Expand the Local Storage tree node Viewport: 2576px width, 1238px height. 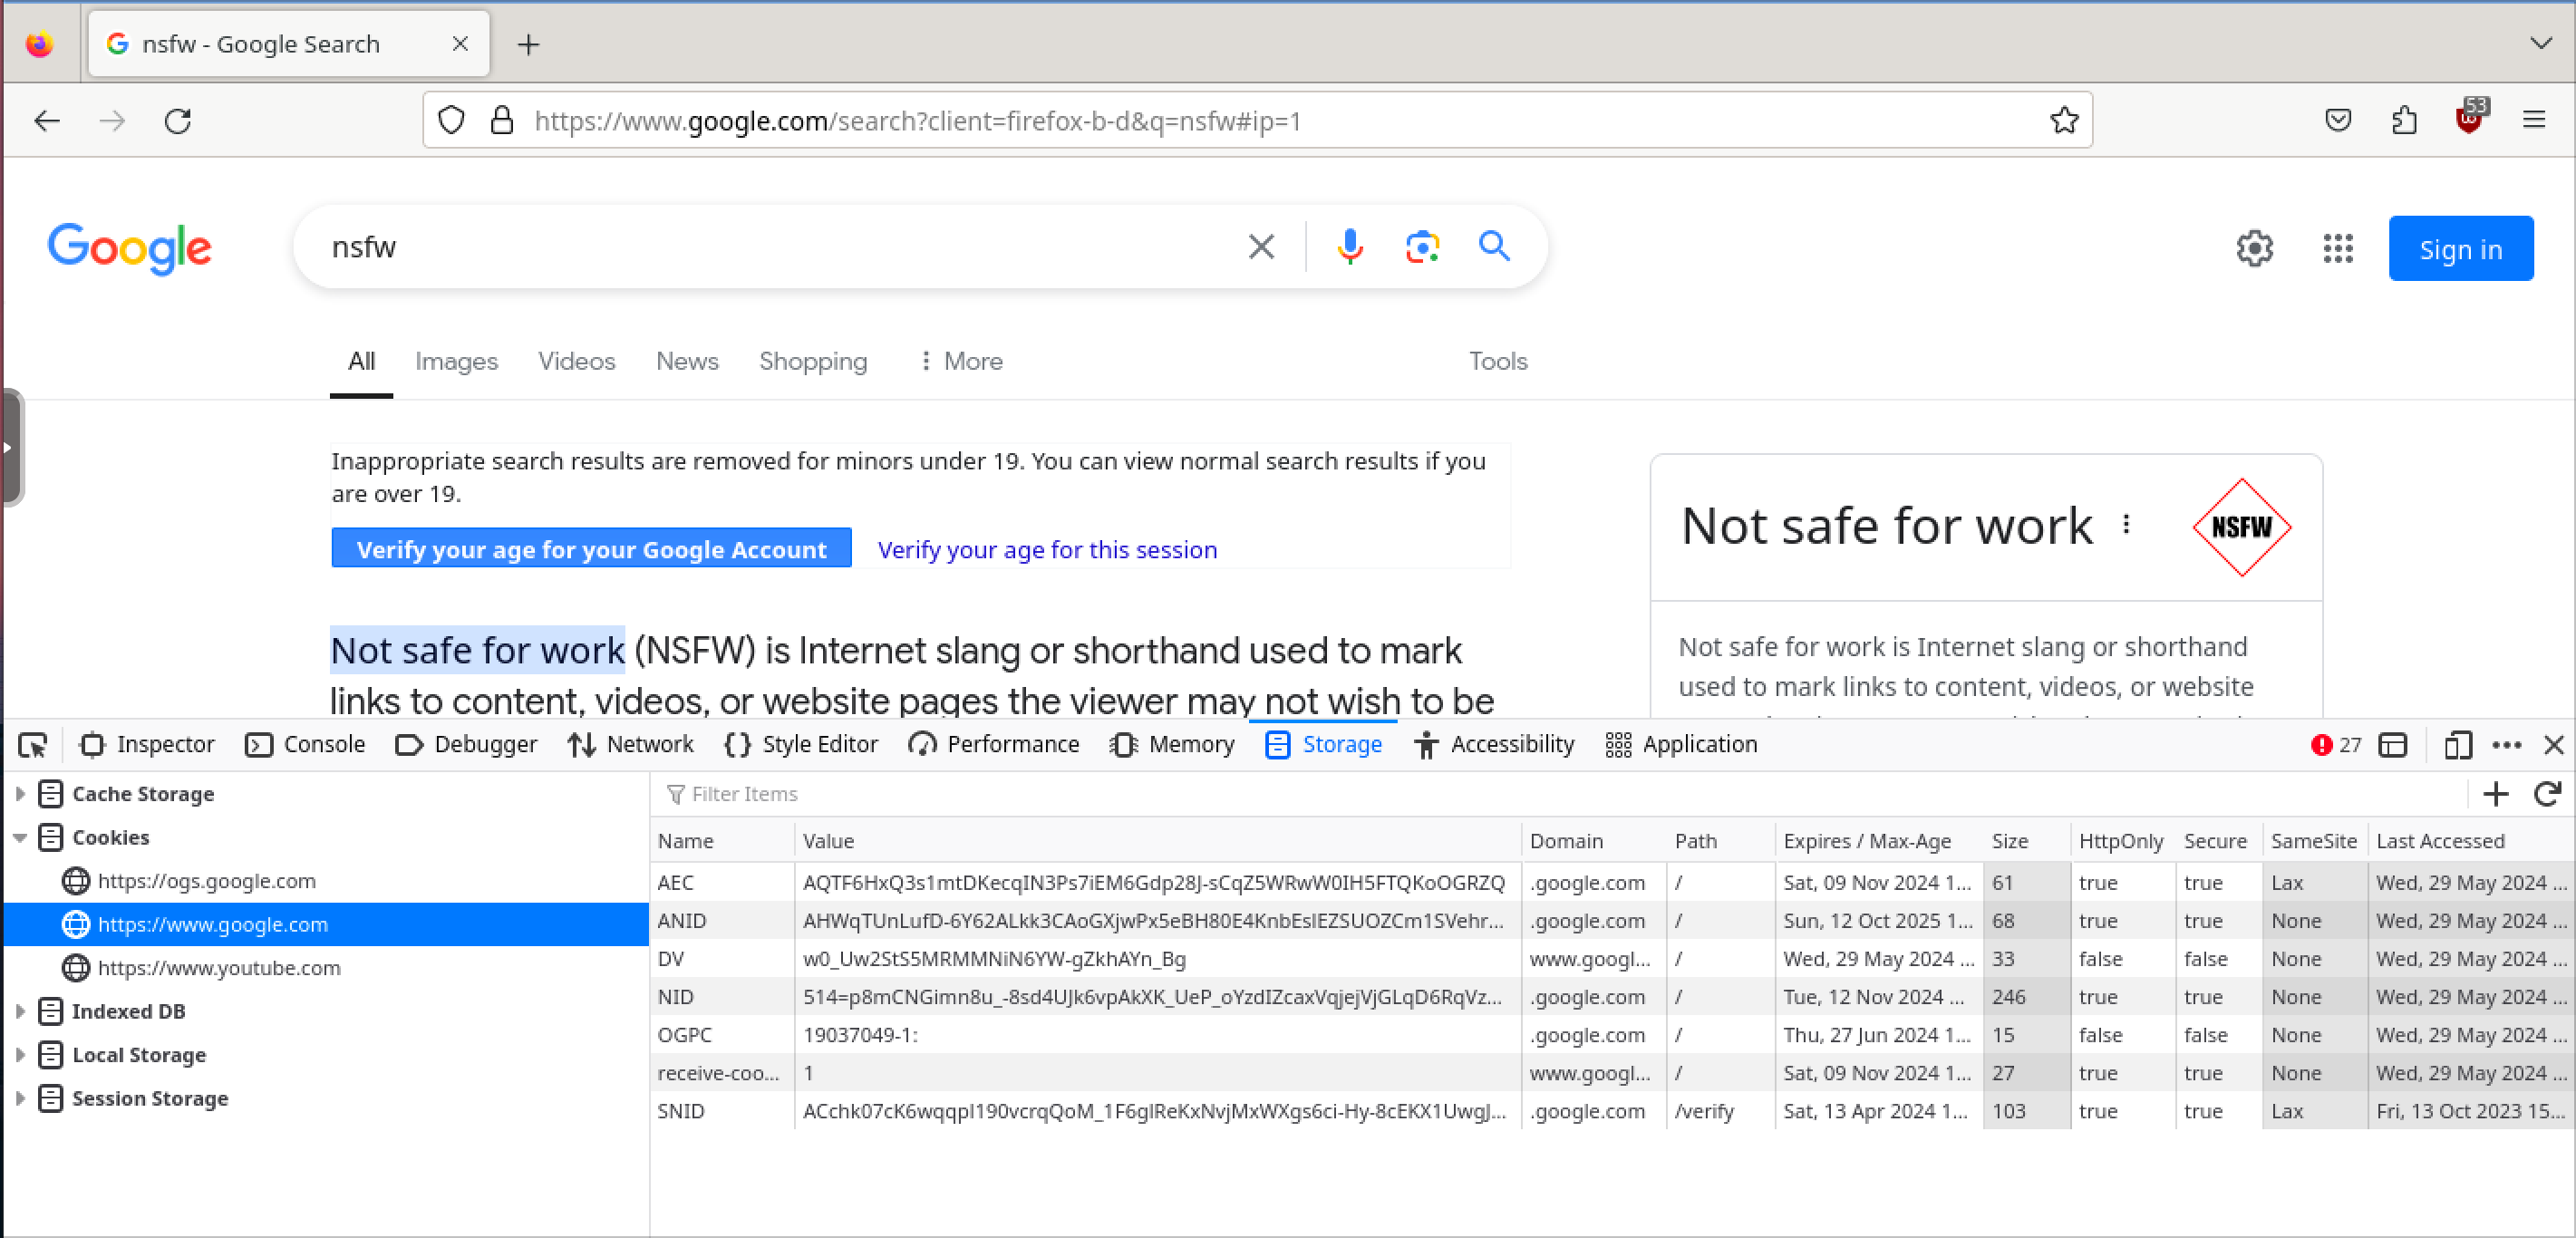tap(20, 1055)
